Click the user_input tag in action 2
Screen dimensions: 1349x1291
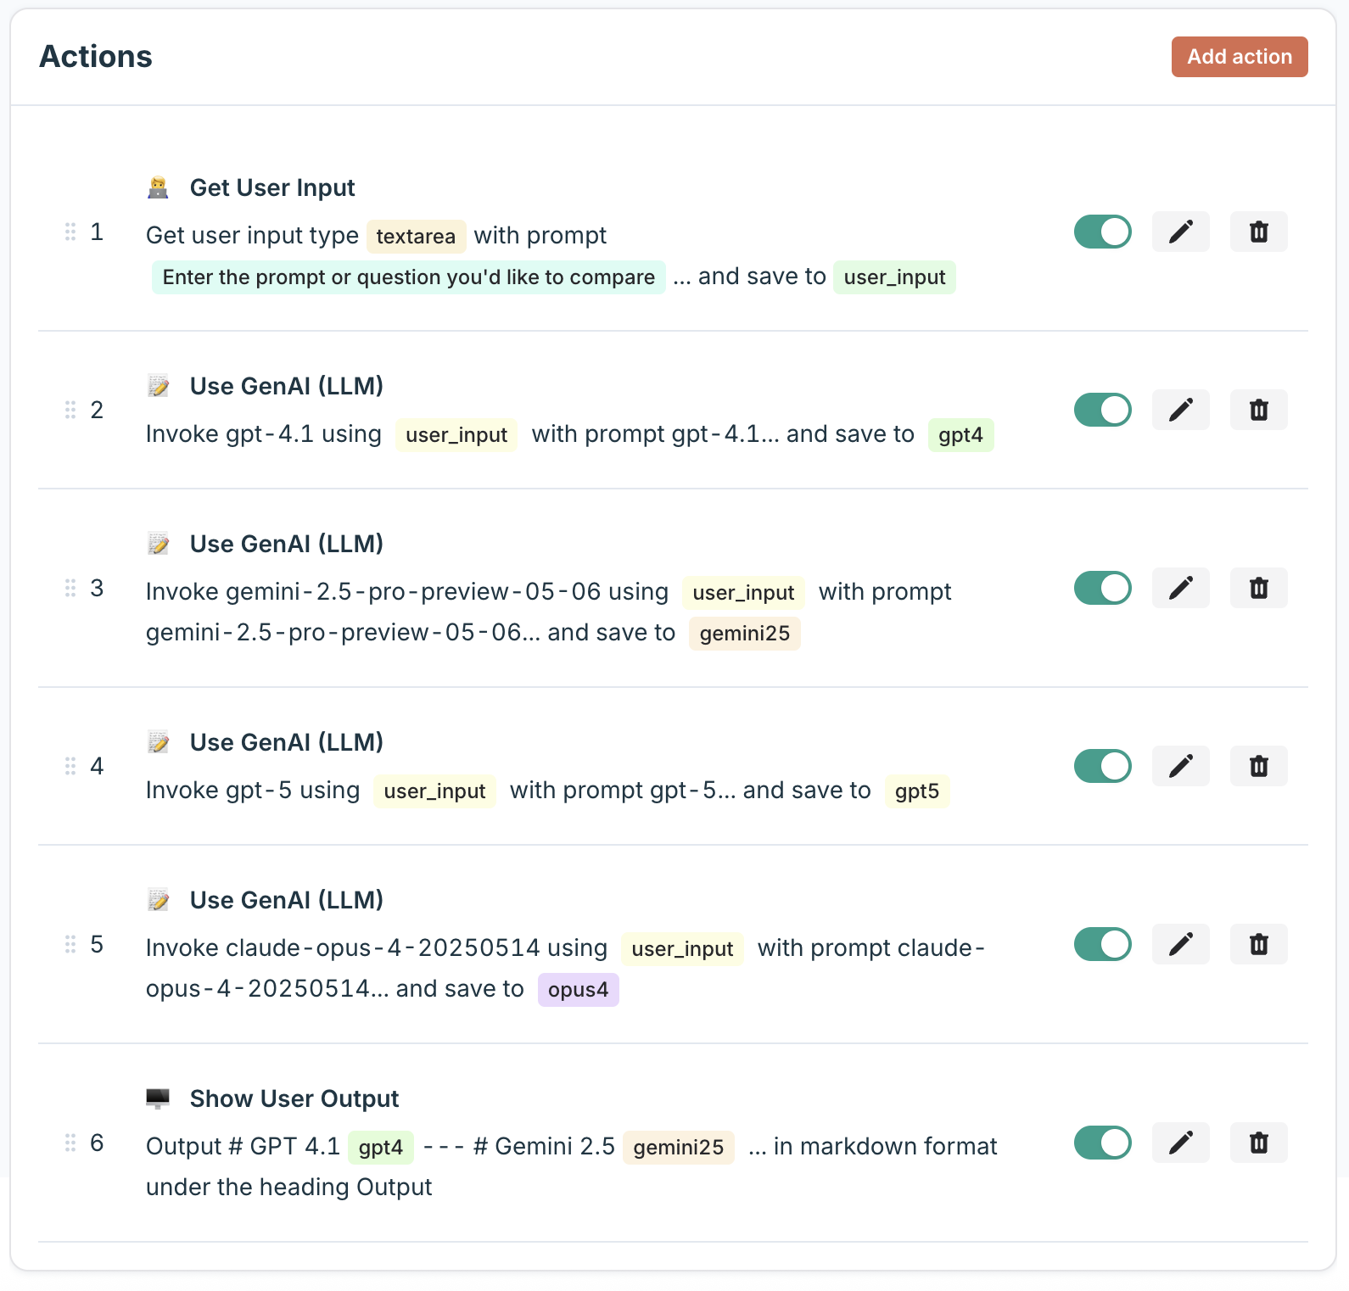pyautogui.click(x=456, y=435)
